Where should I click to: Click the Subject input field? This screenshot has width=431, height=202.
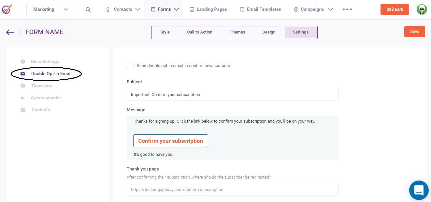click(233, 94)
